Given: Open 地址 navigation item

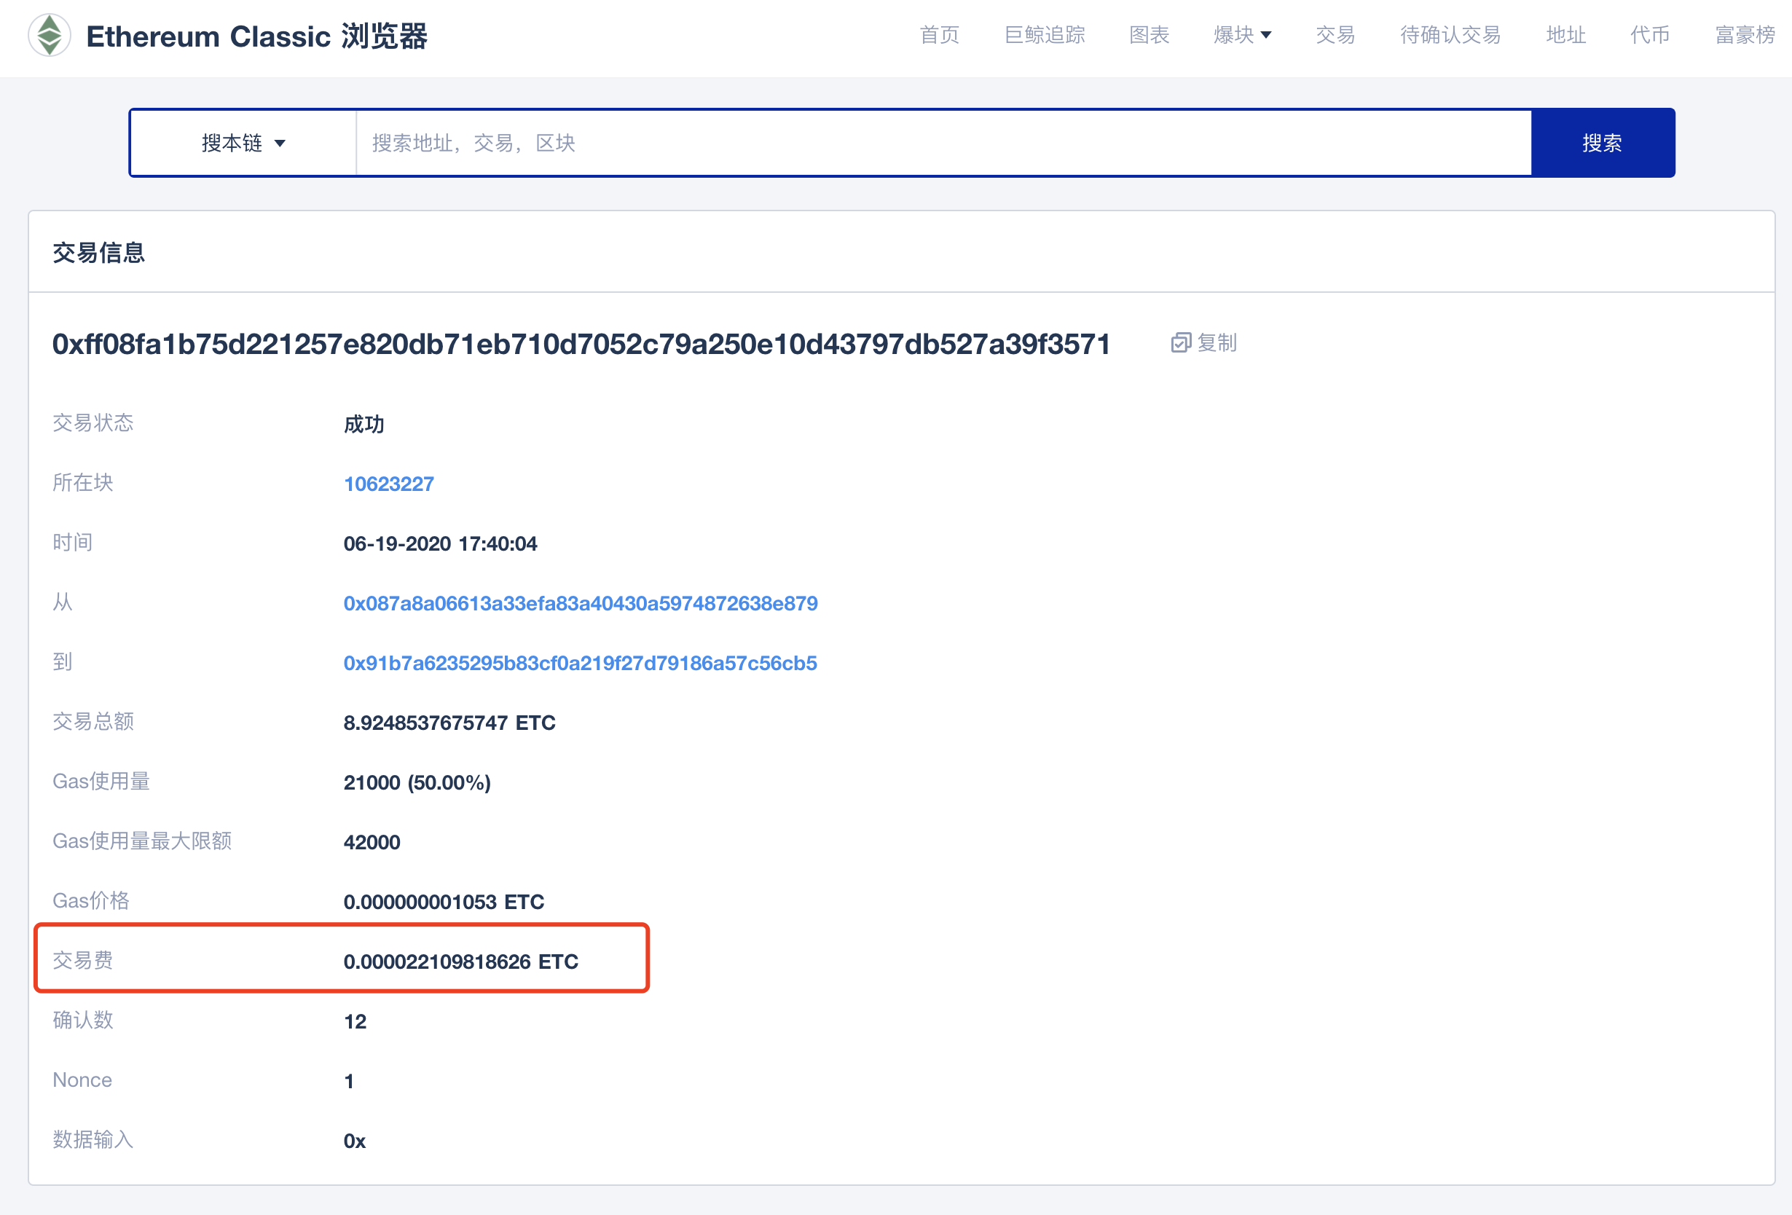Looking at the screenshot, I should 1565,35.
